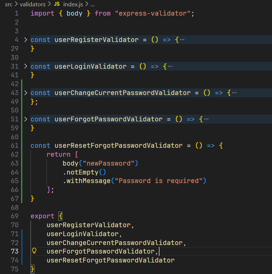Click line number 1 in gutter
This screenshot has width=272, height=274.
tap(17, 13)
